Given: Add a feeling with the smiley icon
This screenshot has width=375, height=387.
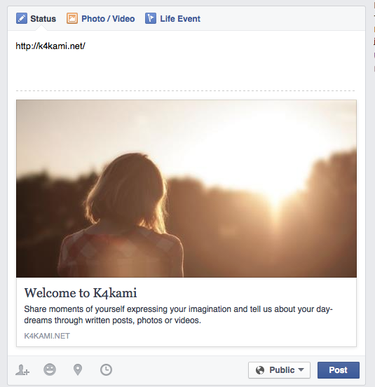Looking at the screenshot, I should click(x=50, y=369).
